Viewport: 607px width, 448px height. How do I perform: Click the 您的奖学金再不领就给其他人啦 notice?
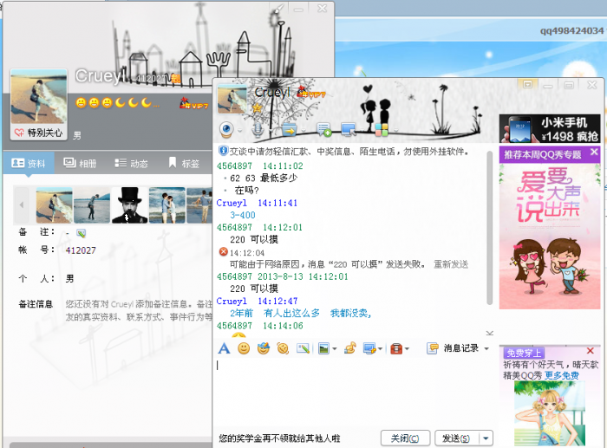(279, 438)
